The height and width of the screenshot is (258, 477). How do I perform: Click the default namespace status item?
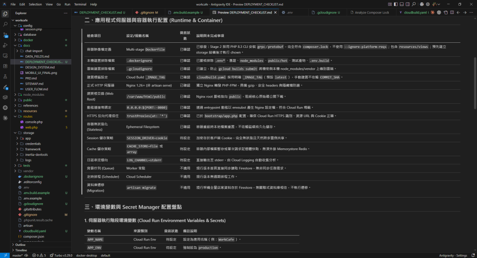pos(106,255)
